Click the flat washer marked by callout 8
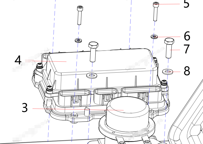The height and width of the screenshot is (144, 203). click(x=167, y=71)
